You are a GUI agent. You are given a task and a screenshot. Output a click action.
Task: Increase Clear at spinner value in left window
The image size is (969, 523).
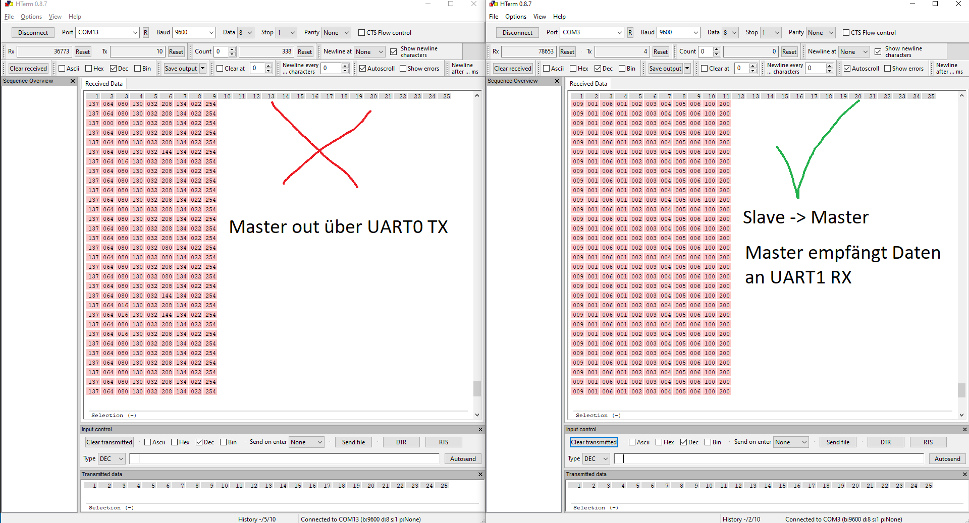268,66
